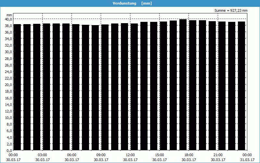Viewport: 260px width, 163px height.
Task: Click the y-axis value "40,0"
Action: (8, 19)
